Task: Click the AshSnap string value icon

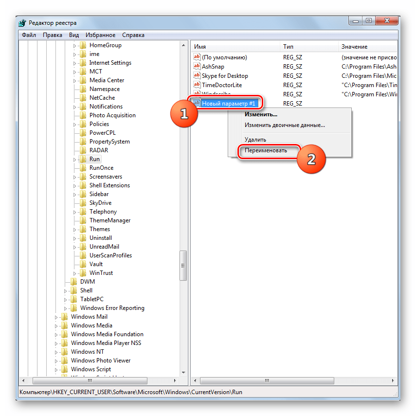Action: click(x=197, y=66)
